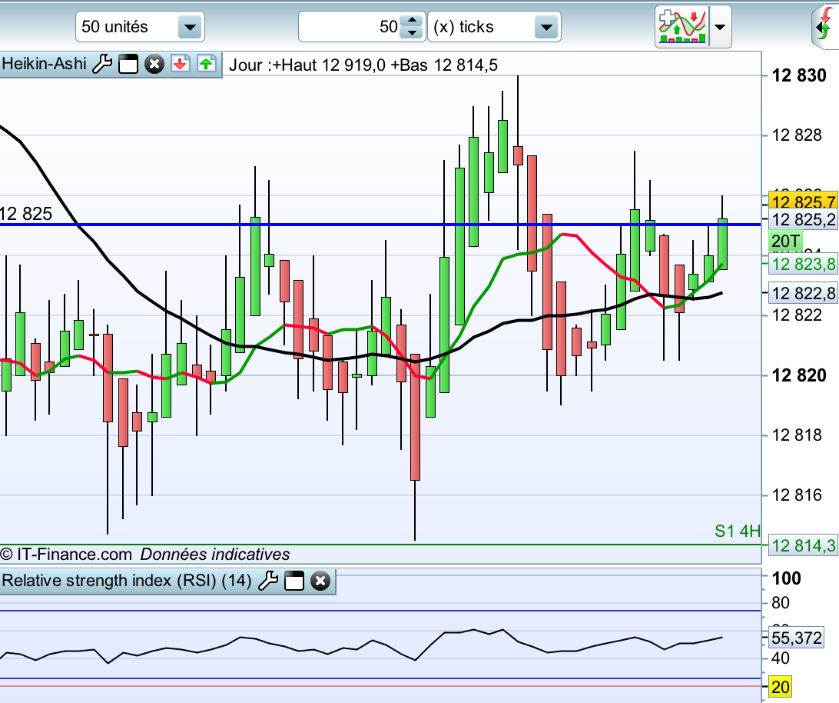
Task: Click the RSI value 55,372 label
Action: (x=796, y=638)
